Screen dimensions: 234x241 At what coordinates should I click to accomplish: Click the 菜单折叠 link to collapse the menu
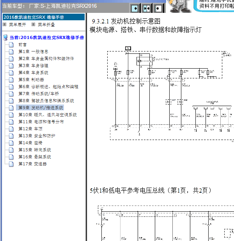pos(46,25)
